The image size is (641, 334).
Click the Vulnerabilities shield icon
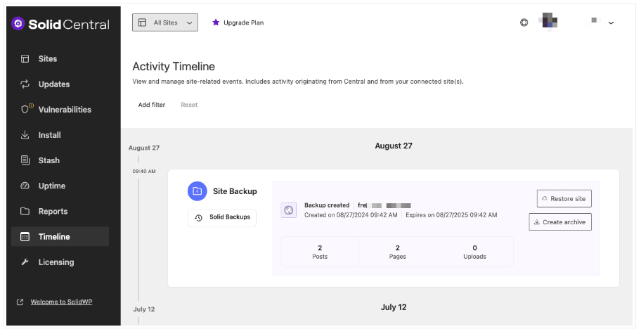point(25,109)
